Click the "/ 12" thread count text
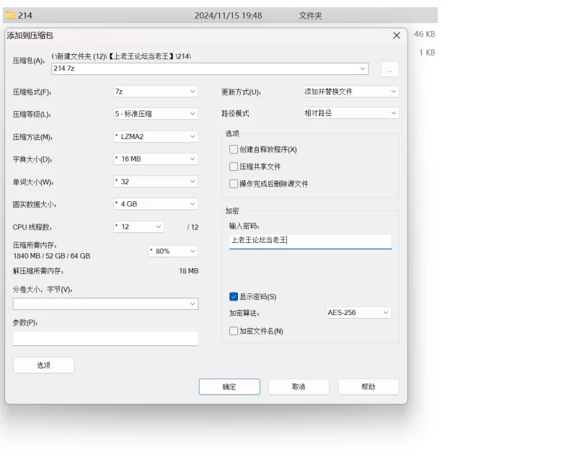This screenshot has height=473, width=577. pyautogui.click(x=193, y=227)
